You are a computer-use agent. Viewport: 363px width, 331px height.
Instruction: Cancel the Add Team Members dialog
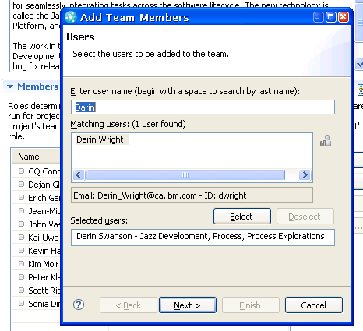pyautogui.click(x=314, y=305)
